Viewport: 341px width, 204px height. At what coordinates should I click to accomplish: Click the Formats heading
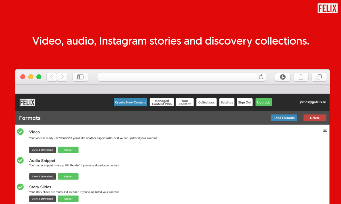(x=30, y=118)
